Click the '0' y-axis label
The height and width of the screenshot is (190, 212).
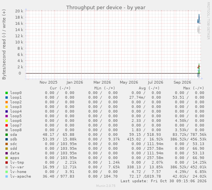point(20,73)
